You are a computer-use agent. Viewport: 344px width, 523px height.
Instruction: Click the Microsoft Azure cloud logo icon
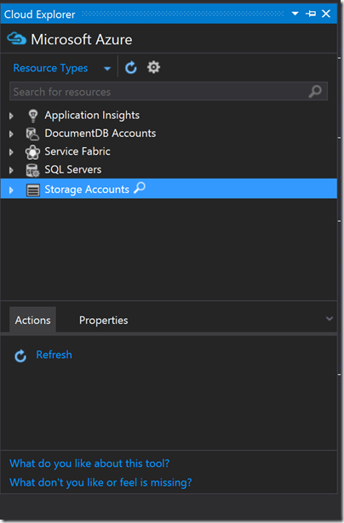[x=16, y=38]
